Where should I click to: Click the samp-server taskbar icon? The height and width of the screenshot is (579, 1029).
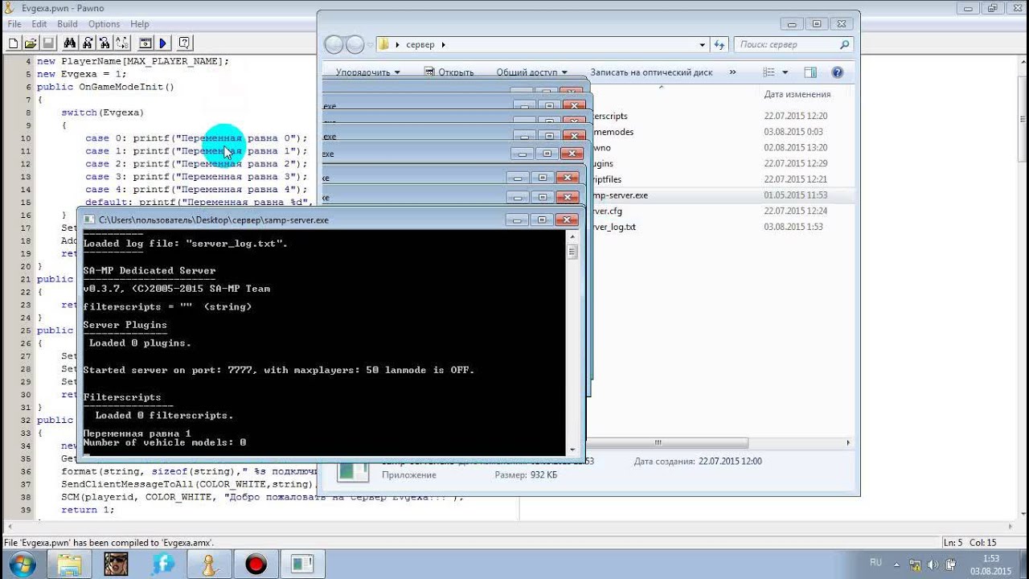pyautogui.click(x=302, y=564)
